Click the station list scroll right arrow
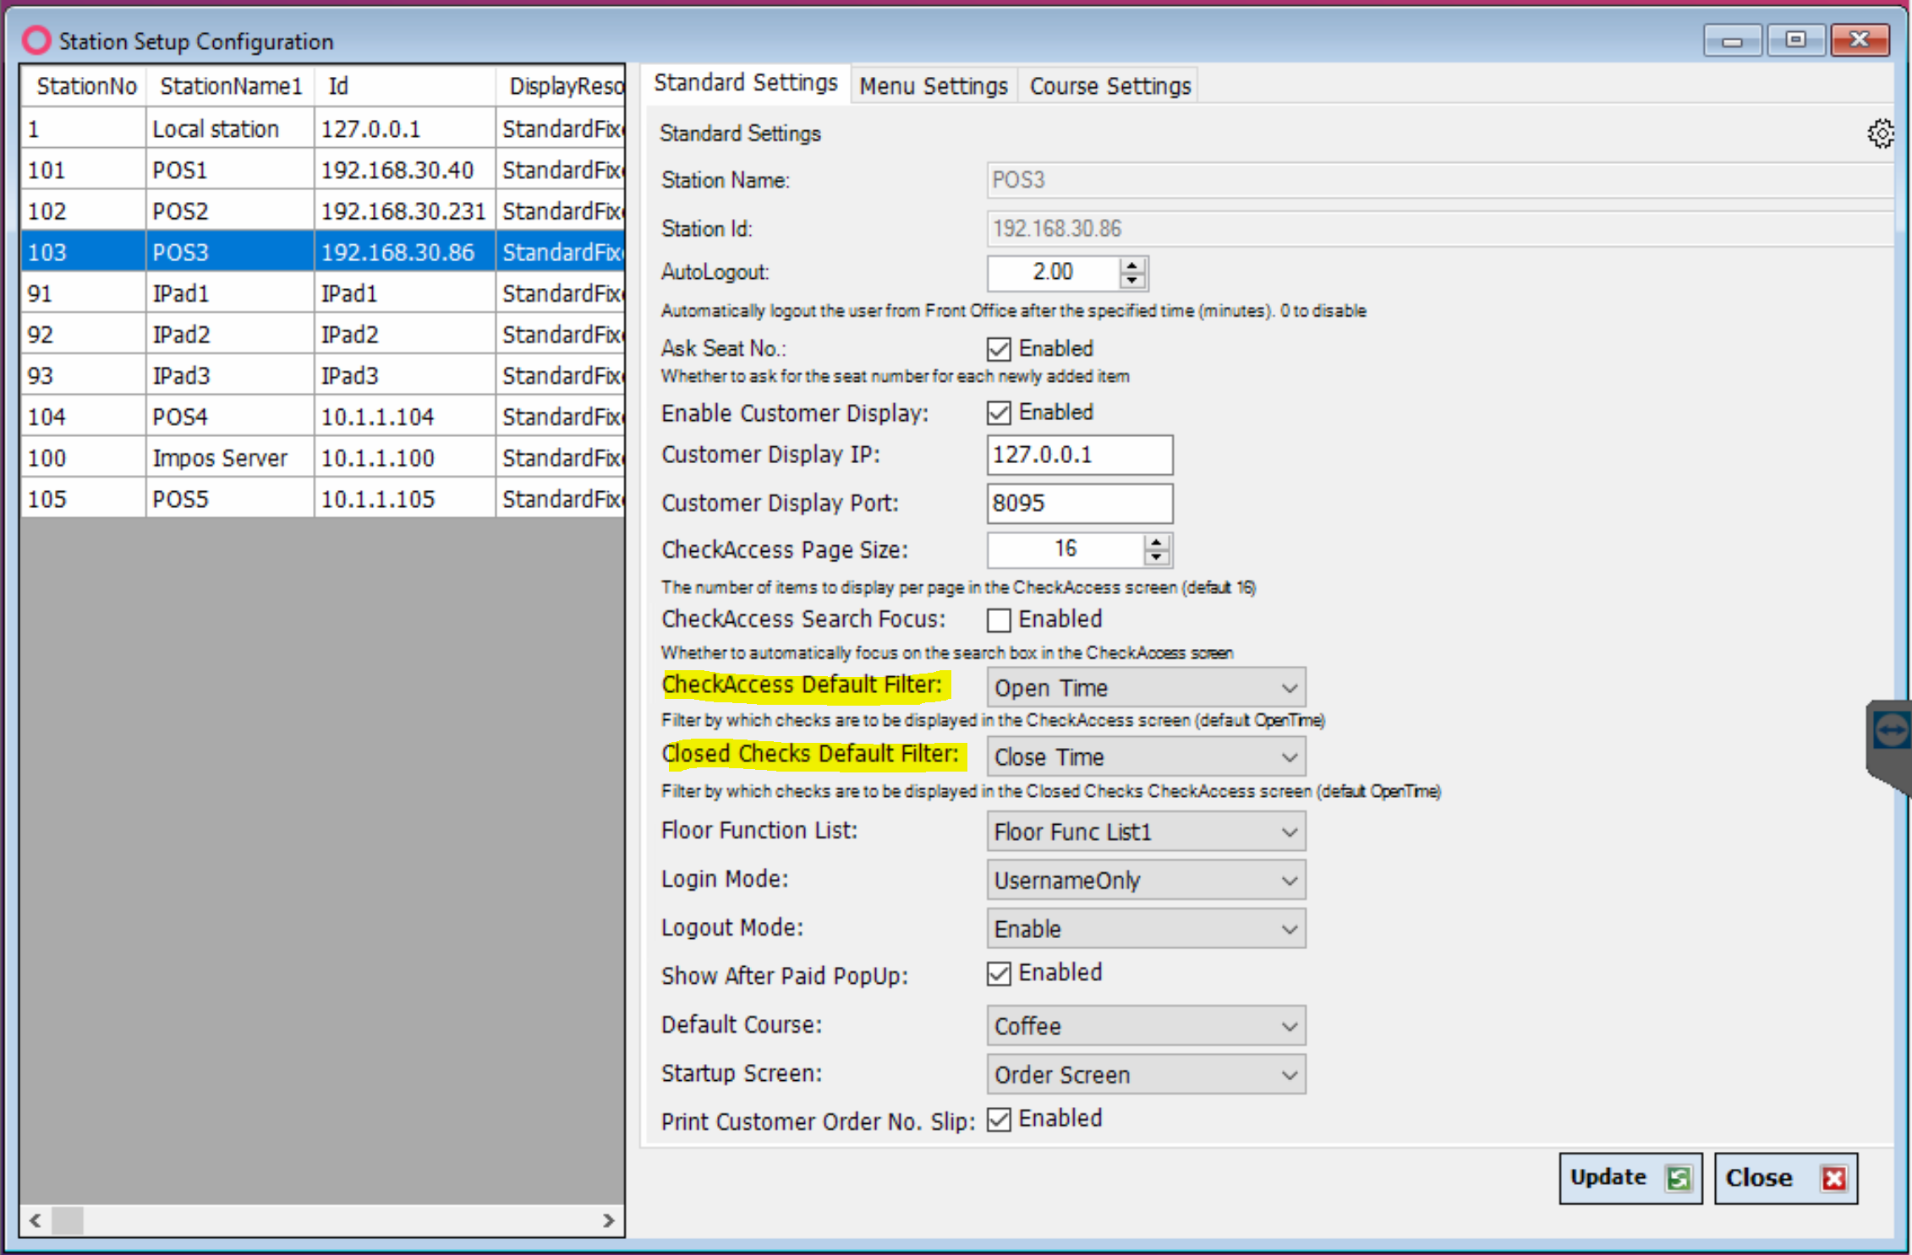1912x1255 pixels. (x=608, y=1220)
